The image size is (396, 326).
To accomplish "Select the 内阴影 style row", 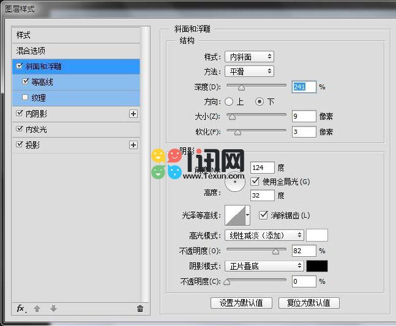I will (x=76, y=114).
